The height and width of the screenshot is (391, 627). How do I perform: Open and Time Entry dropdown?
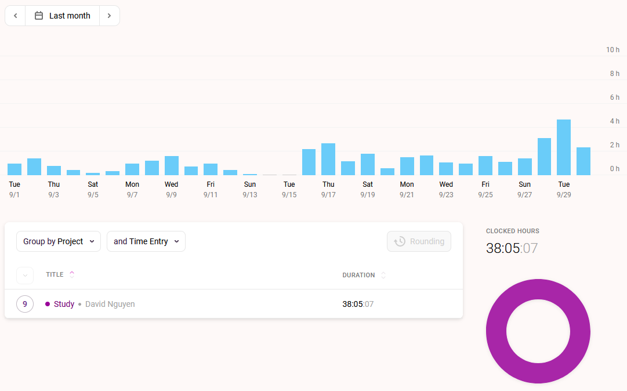(x=146, y=241)
